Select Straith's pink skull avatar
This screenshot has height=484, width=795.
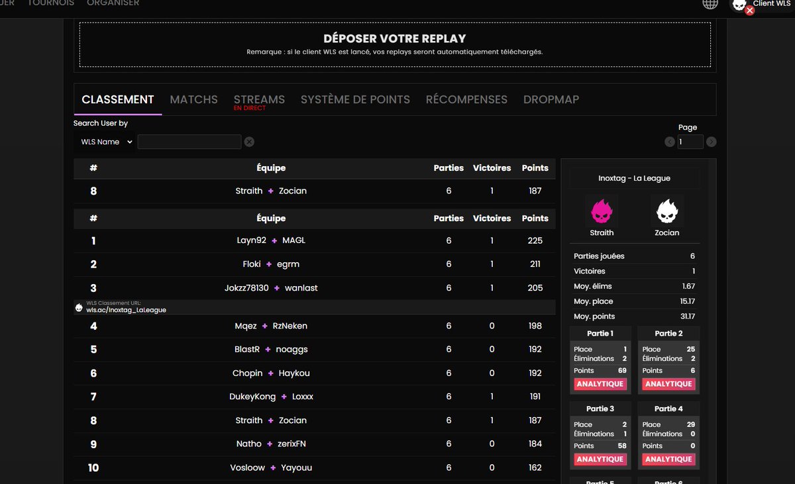[x=602, y=211]
